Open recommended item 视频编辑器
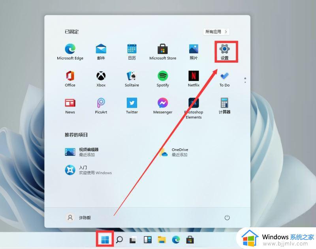 pos(82,152)
